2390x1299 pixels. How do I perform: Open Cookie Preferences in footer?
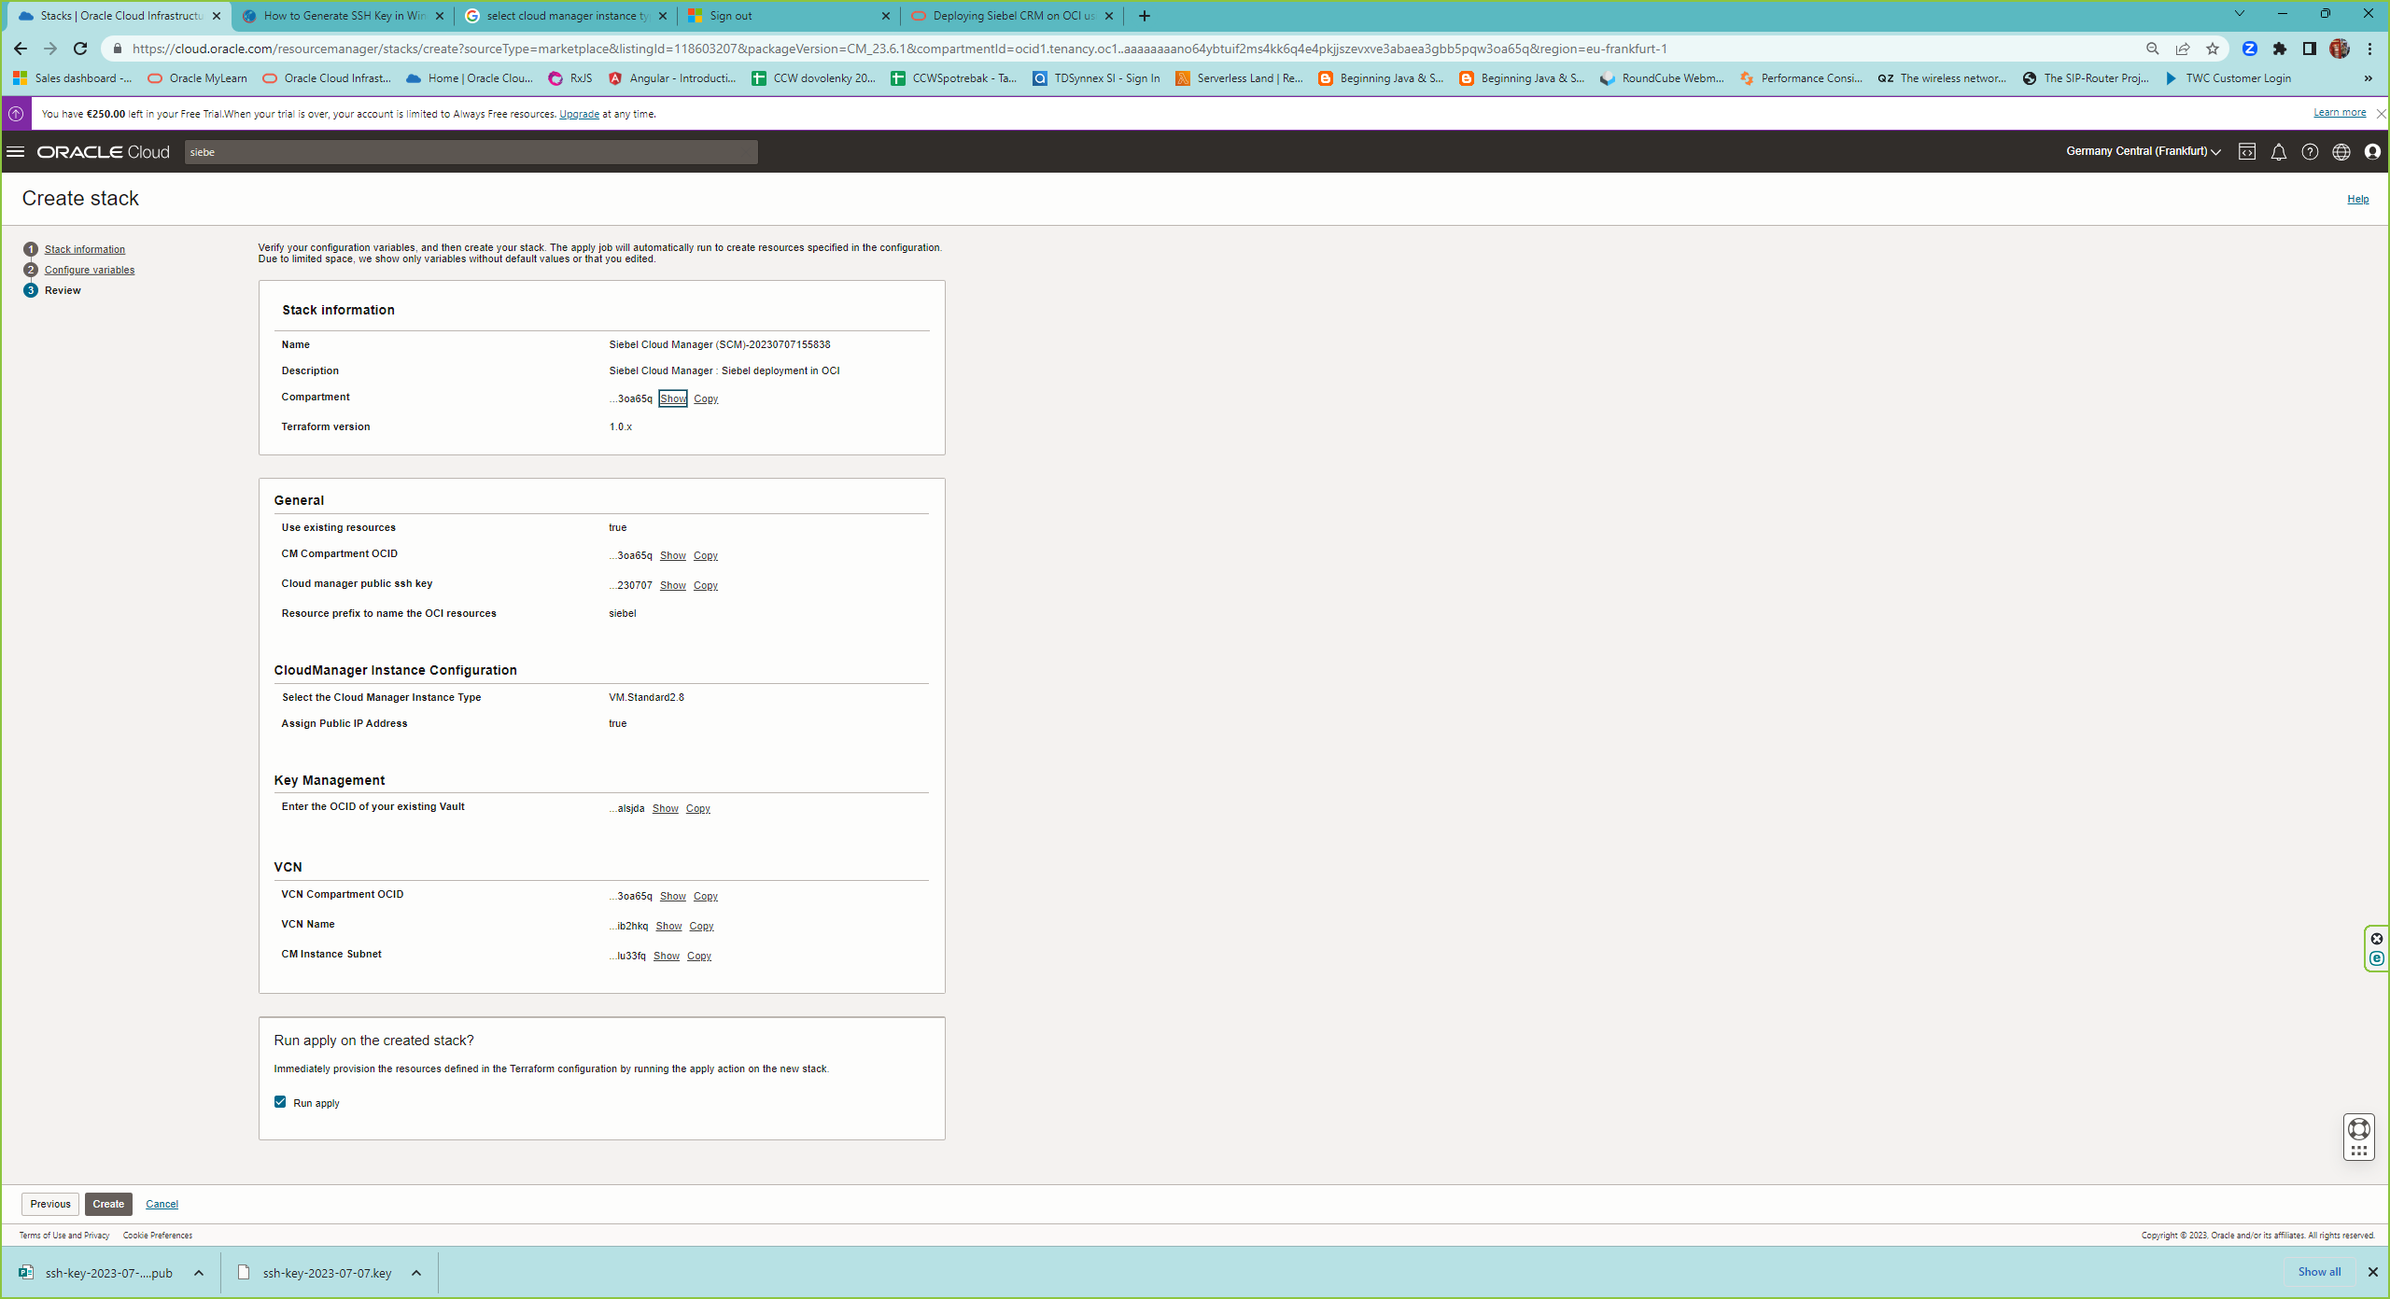pos(158,1236)
